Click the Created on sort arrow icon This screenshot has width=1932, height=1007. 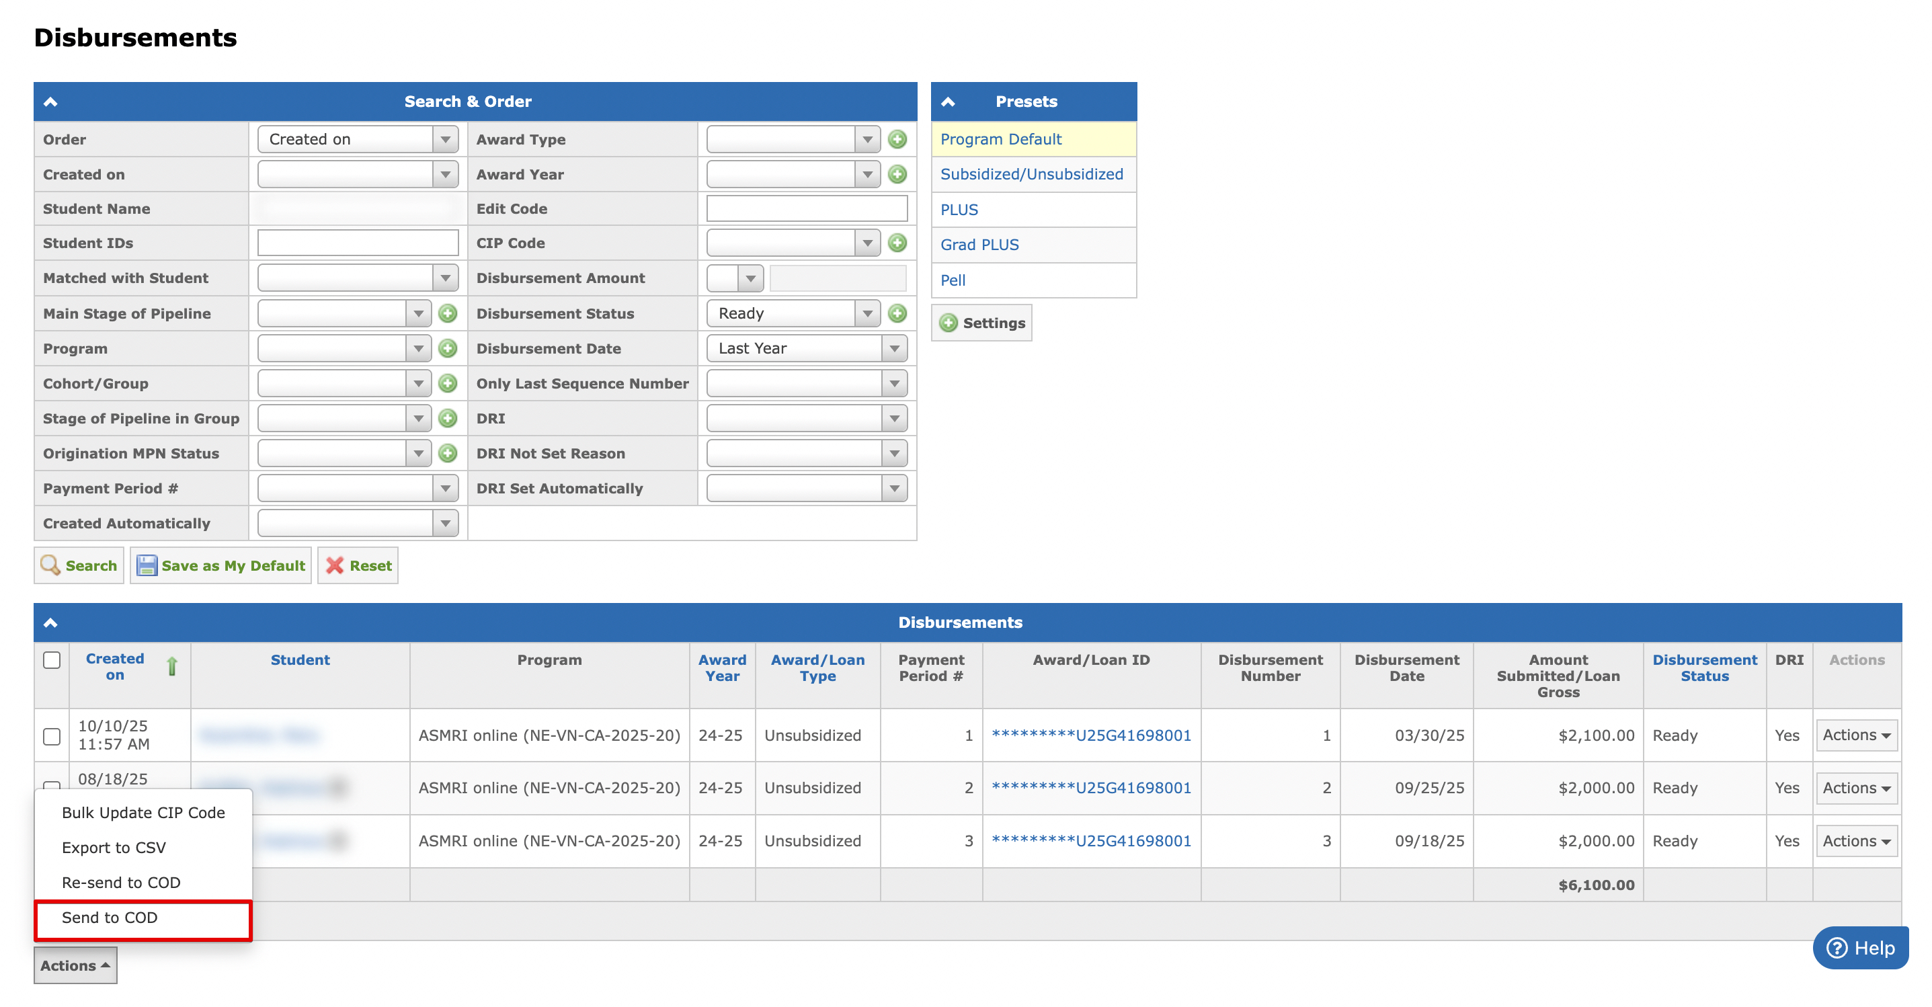[x=171, y=667]
